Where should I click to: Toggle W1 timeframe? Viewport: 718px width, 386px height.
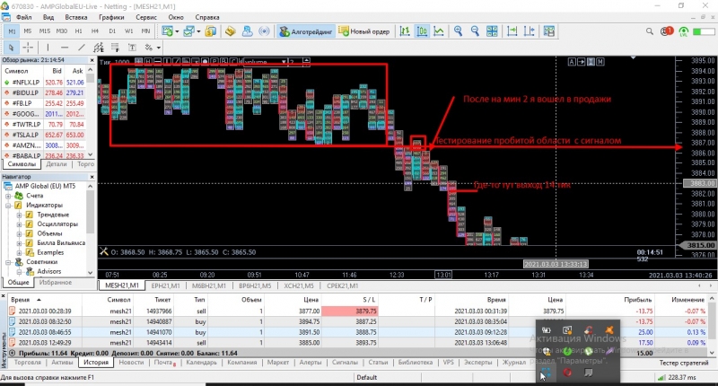pyautogui.click(x=128, y=31)
